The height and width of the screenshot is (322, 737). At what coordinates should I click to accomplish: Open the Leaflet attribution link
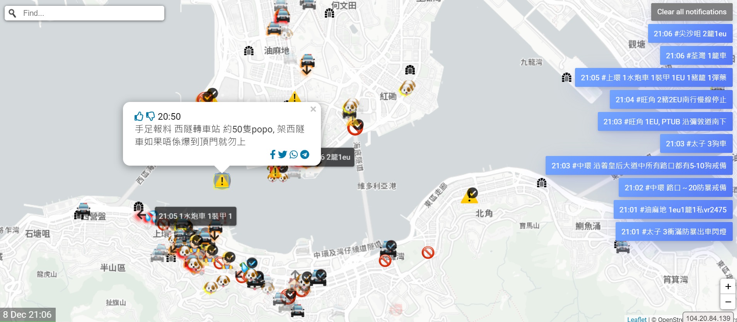click(x=636, y=319)
